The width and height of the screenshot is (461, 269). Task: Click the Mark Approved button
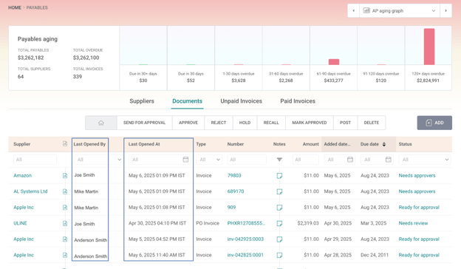click(x=310, y=123)
